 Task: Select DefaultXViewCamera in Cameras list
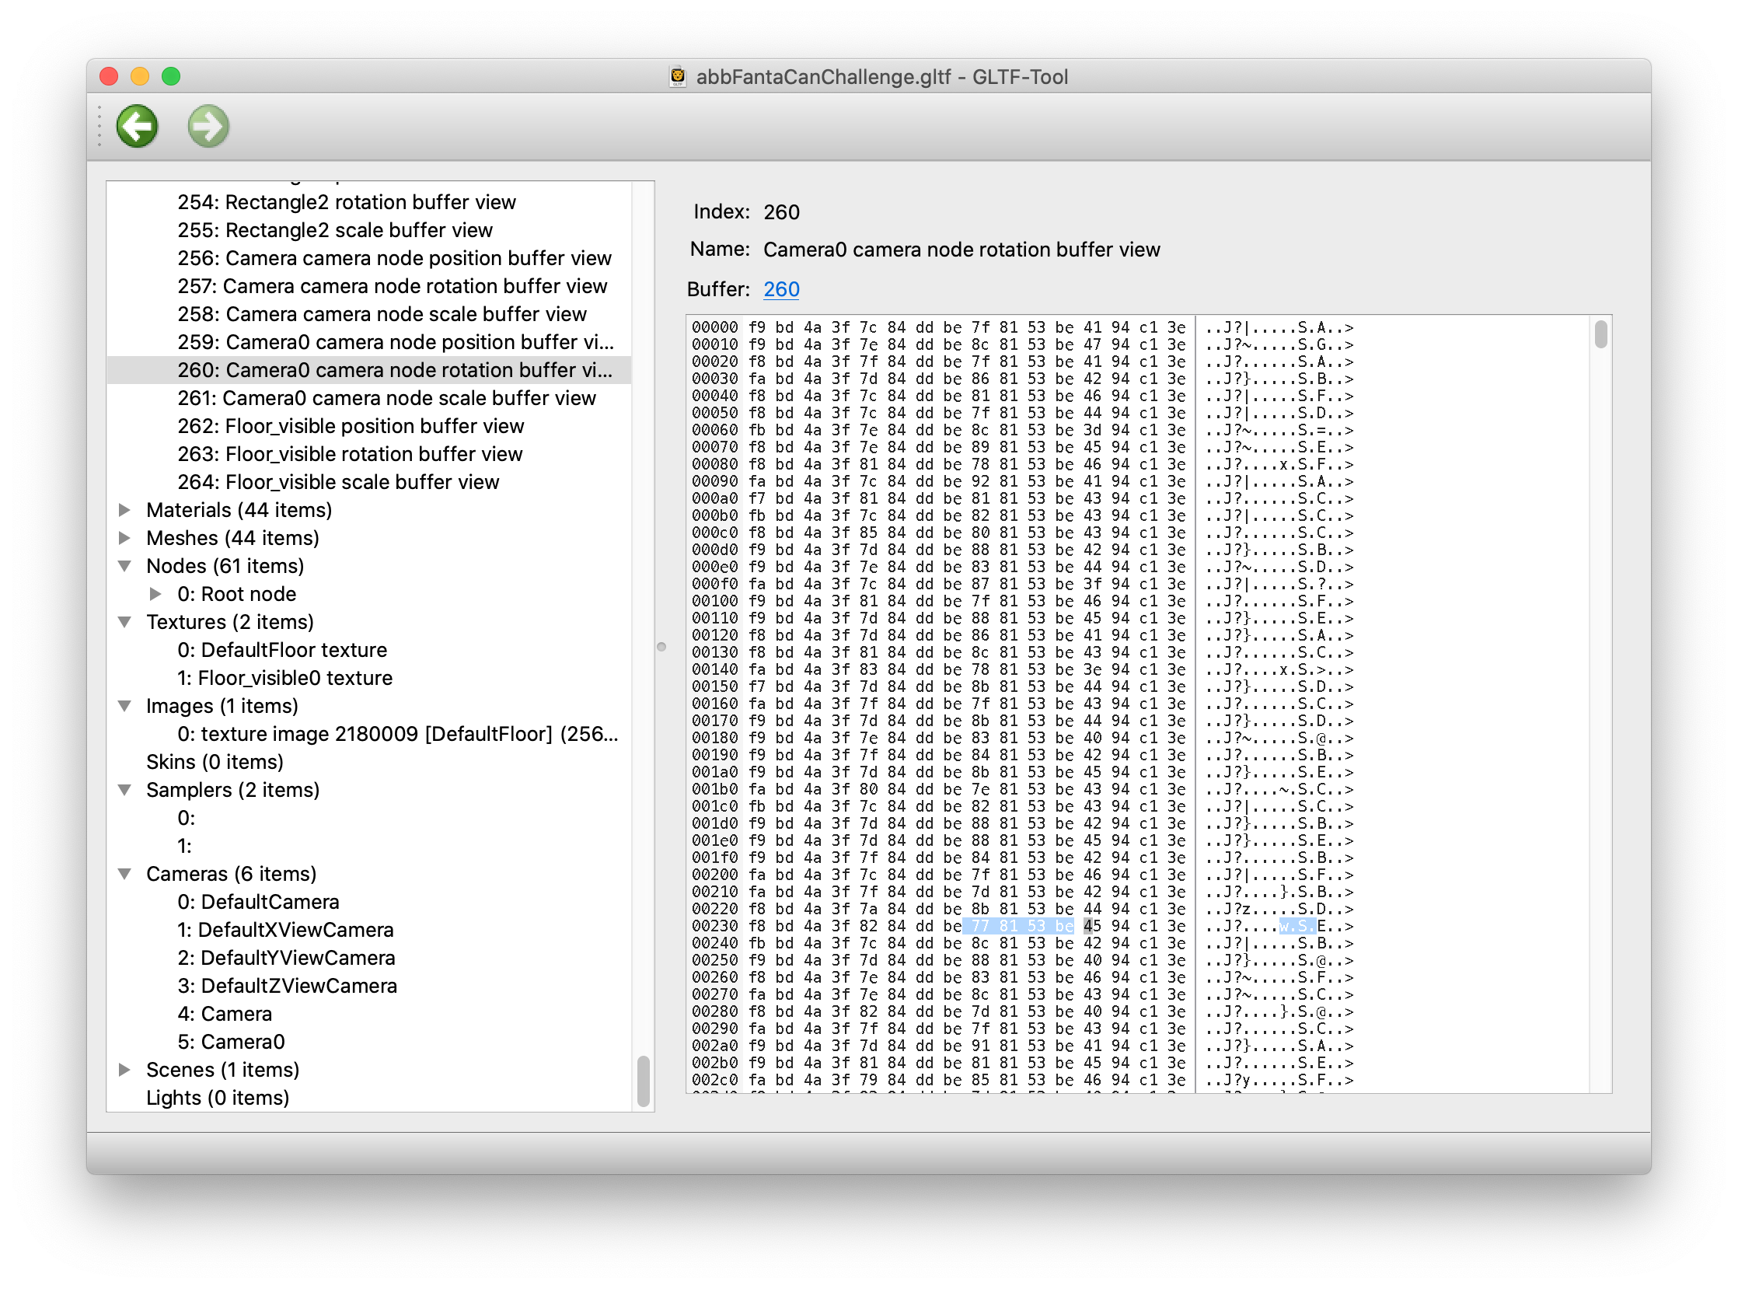(284, 931)
